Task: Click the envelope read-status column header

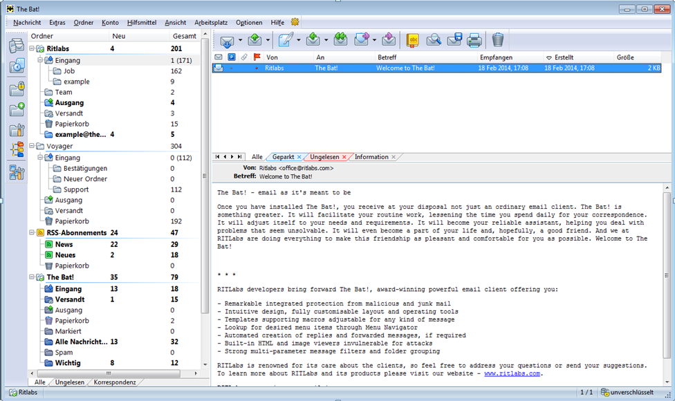Action: pyautogui.click(x=219, y=57)
